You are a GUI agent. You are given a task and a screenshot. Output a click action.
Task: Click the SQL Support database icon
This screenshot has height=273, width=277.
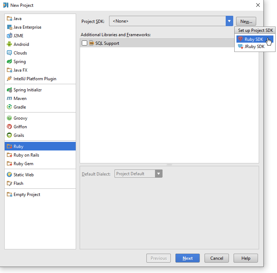[x=91, y=43]
